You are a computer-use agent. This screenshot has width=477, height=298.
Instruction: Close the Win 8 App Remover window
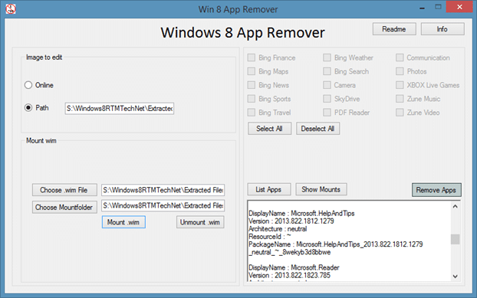pyautogui.click(x=459, y=7)
